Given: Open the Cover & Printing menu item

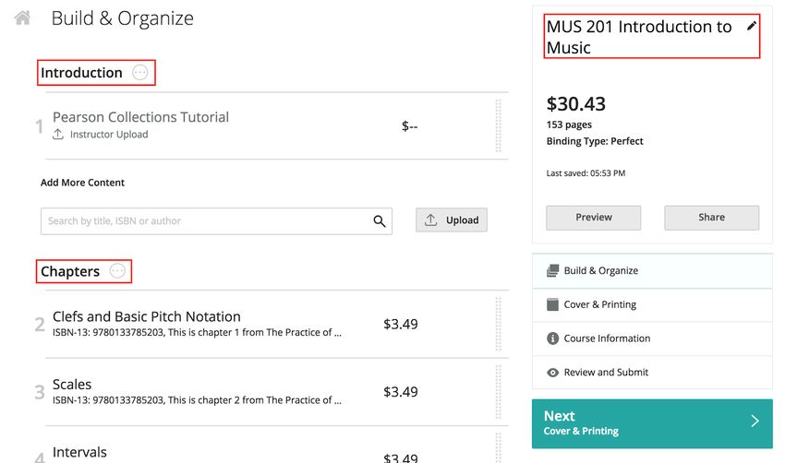Looking at the screenshot, I should click(652, 305).
